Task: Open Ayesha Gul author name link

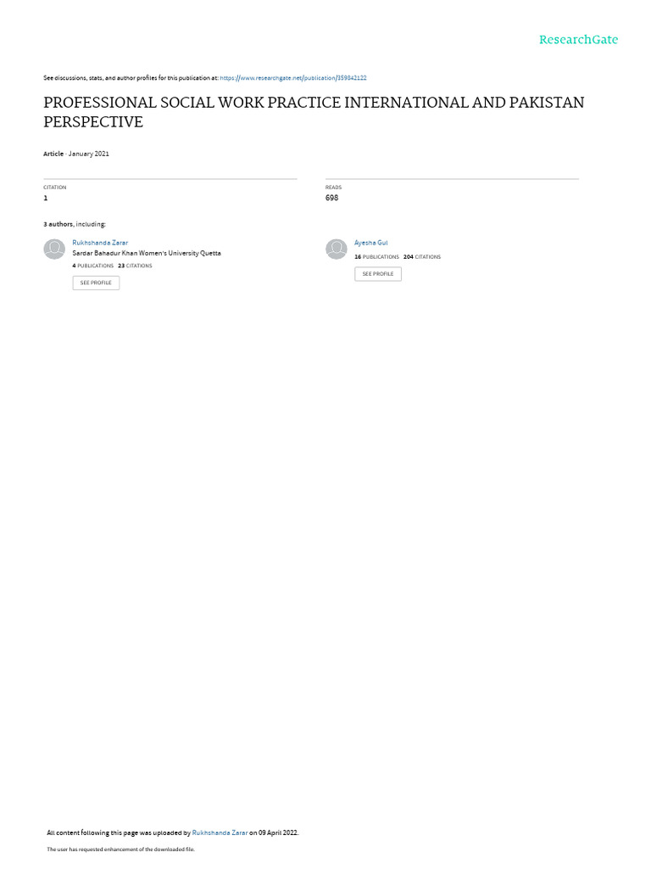Action: click(x=371, y=243)
